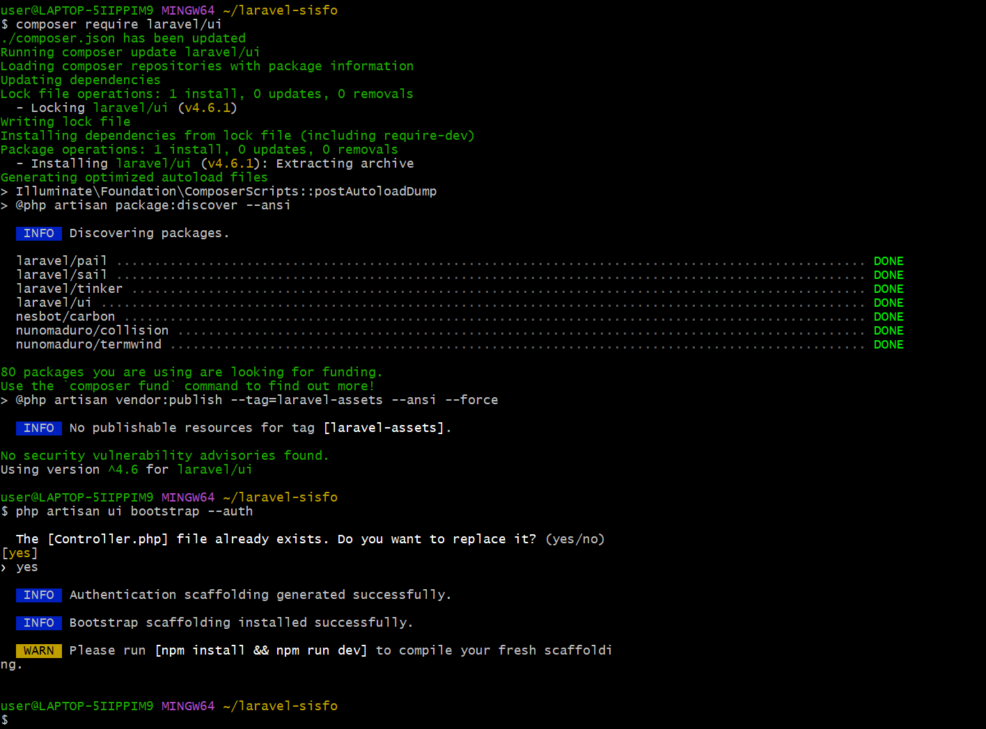Click the DONE status for laravel/pail
Image resolution: width=986 pixels, height=729 pixels.
point(888,261)
